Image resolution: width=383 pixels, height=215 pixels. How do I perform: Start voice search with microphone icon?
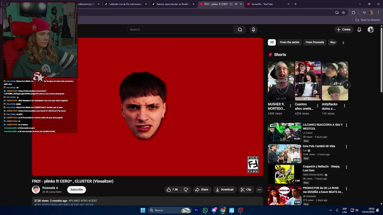253,30
